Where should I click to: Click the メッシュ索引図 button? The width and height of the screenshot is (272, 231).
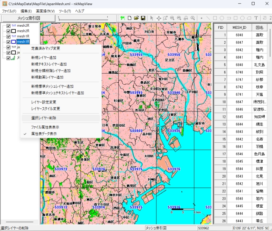(x=29, y=19)
